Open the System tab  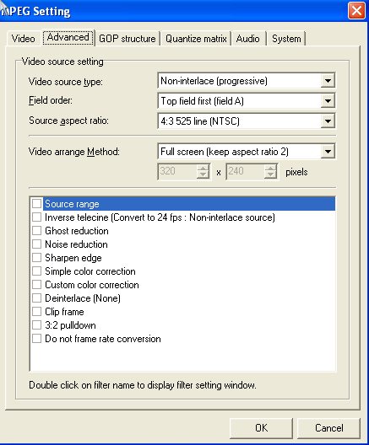tap(286, 39)
